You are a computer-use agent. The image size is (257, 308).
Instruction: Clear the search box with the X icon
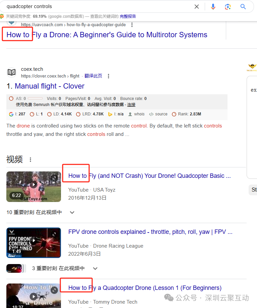tap(197, 7)
